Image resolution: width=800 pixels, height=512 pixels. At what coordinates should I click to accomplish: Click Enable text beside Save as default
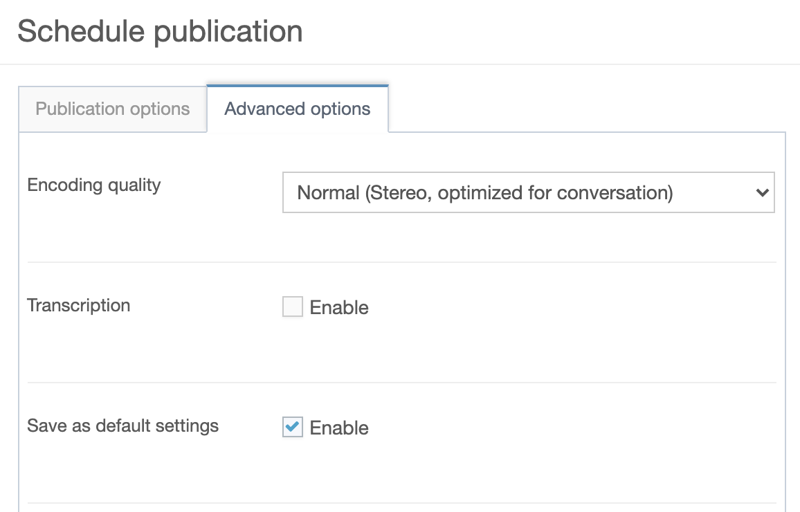(x=339, y=428)
